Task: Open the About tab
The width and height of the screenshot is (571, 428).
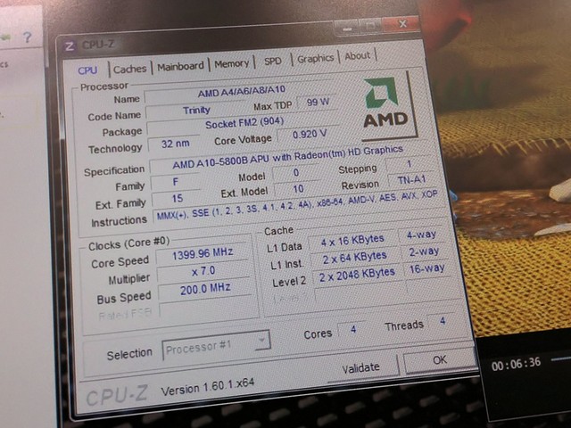Action: pyautogui.click(x=357, y=55)
